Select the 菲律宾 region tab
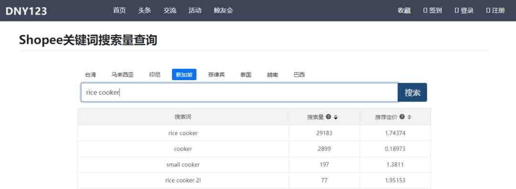 click(x=216, y=74)
